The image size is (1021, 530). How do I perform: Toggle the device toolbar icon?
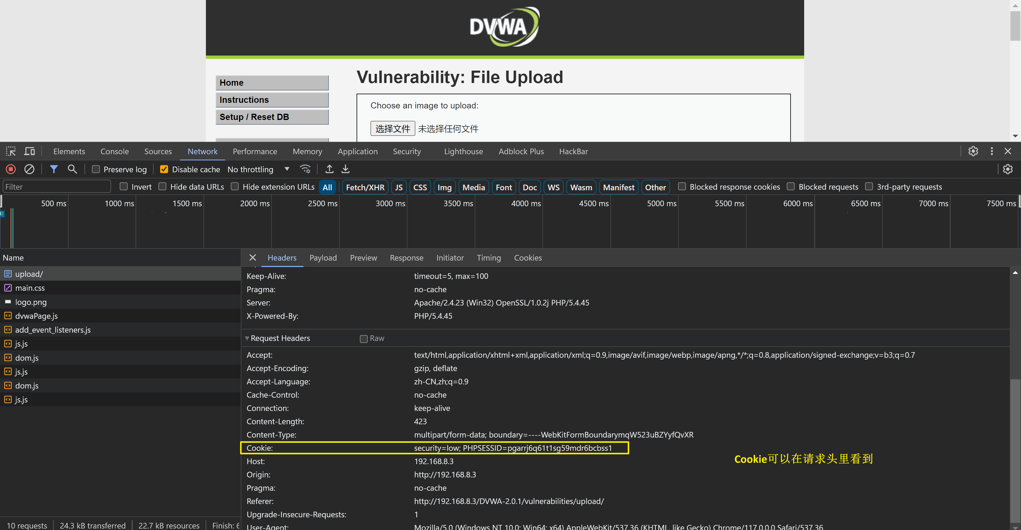(30, 152)
